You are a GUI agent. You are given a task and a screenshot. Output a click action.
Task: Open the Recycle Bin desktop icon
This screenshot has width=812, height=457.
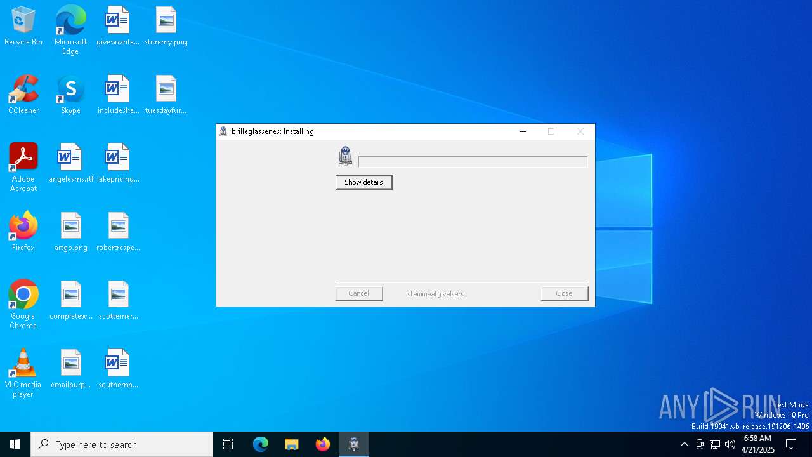pos(23,27)
